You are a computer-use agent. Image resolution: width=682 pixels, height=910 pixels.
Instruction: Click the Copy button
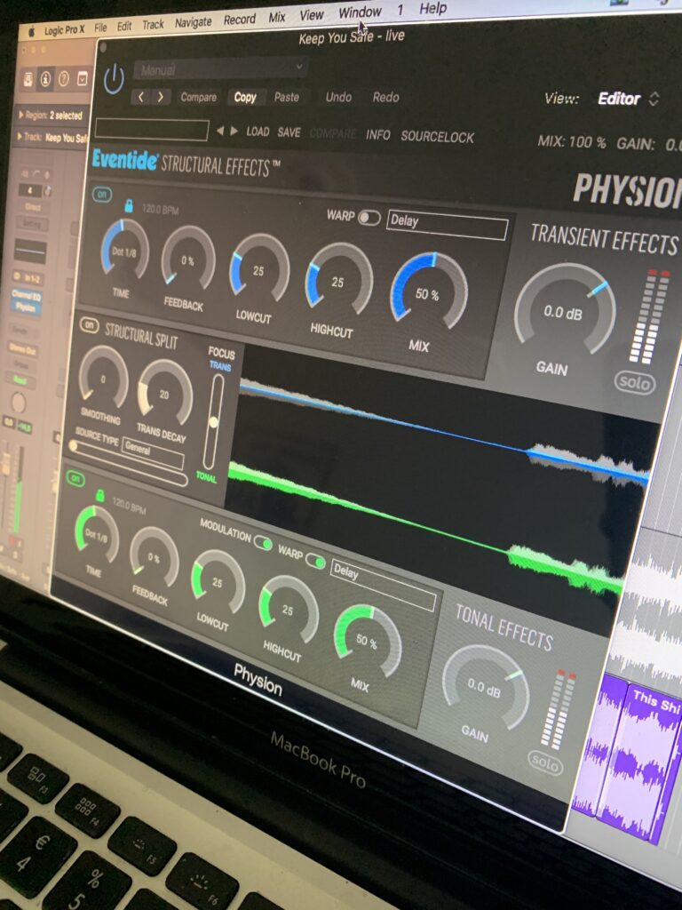pyautogui.click(x=245, y=97)
